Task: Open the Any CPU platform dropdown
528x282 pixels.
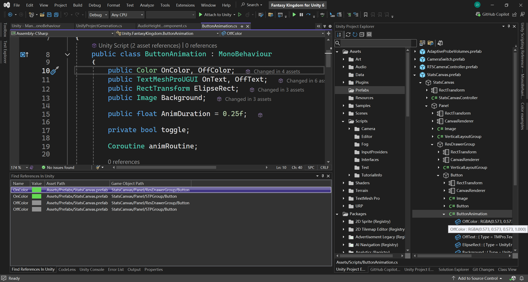Action: pyautogui.click(x=127, y=15)
